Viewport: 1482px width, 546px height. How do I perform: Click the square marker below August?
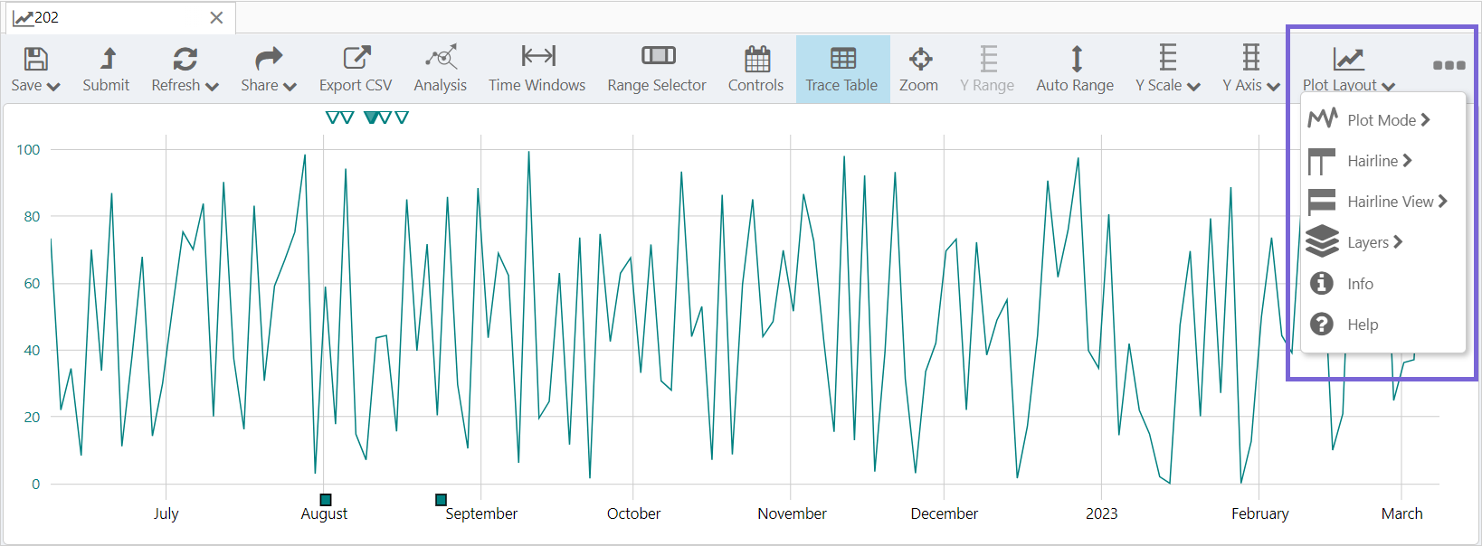click(326, 500)
